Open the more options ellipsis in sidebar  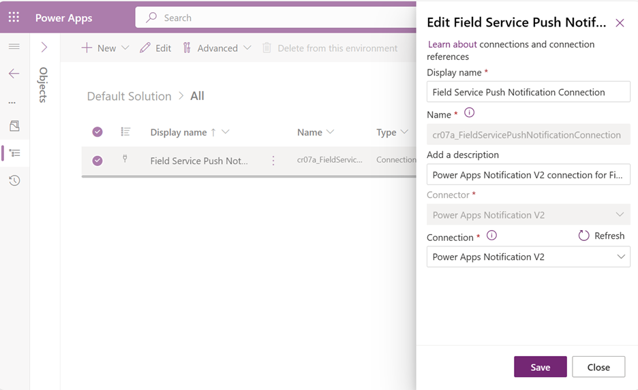coord(12,102)
